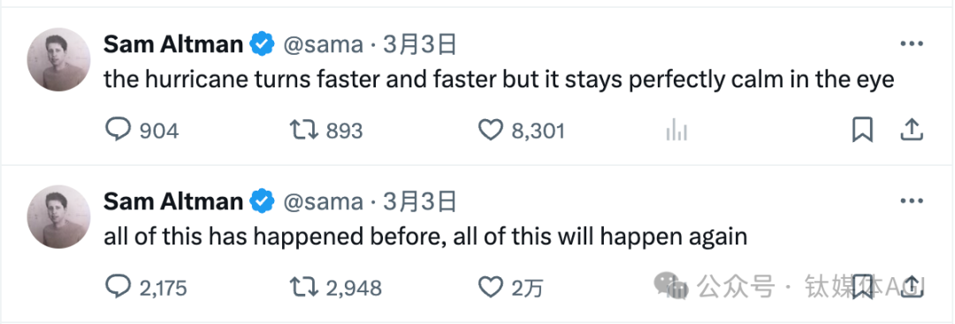The image size is (955, 324).
Task: Reply to the hurricane tweet
Action: tap(118, 130)
